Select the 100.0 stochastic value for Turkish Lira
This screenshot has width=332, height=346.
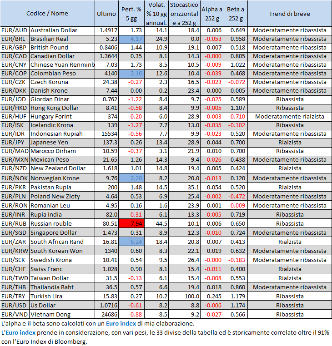184,296
